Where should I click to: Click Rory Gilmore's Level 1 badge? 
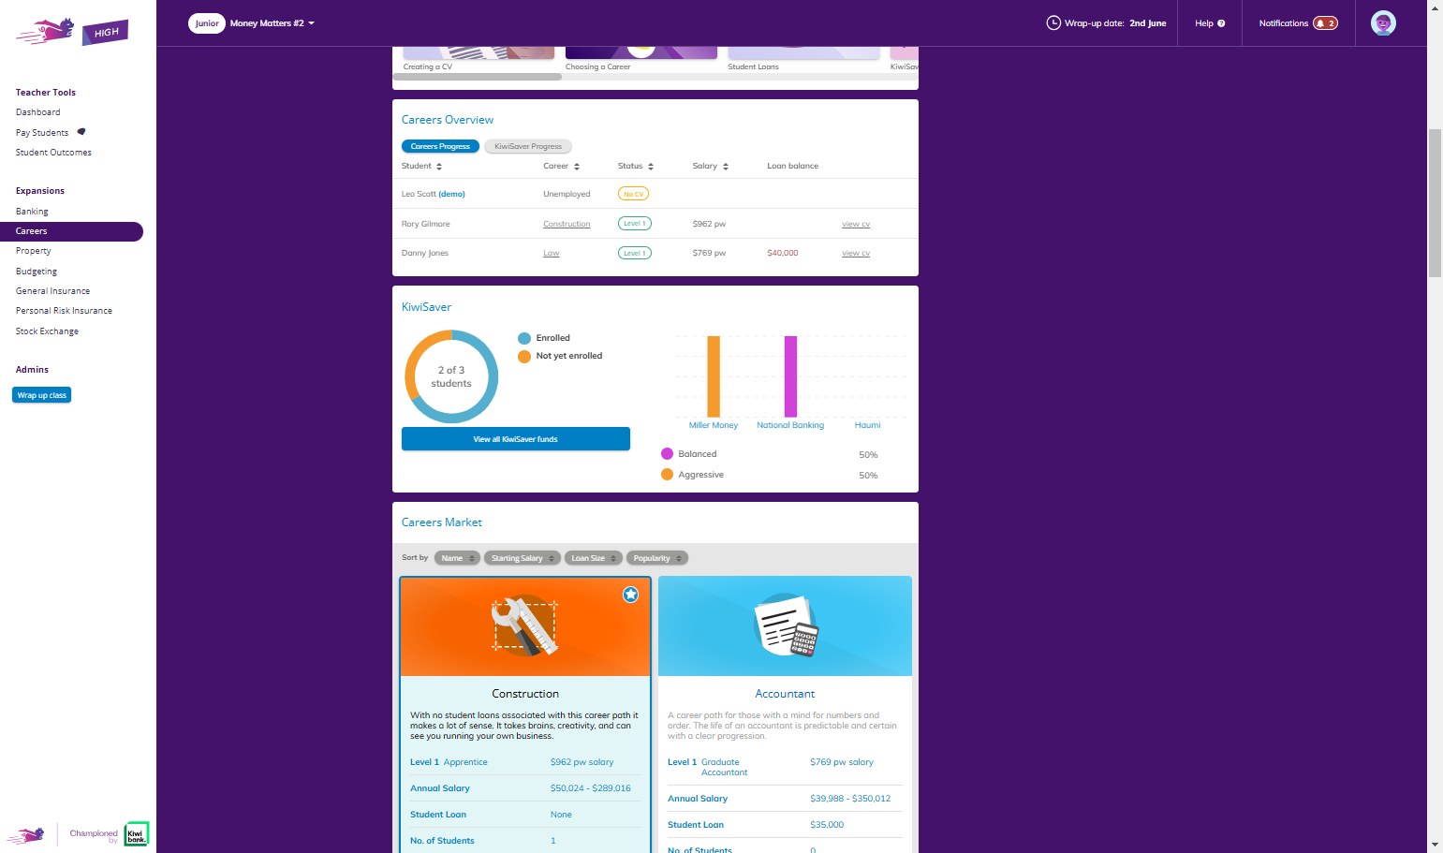(x=635, y=223)
